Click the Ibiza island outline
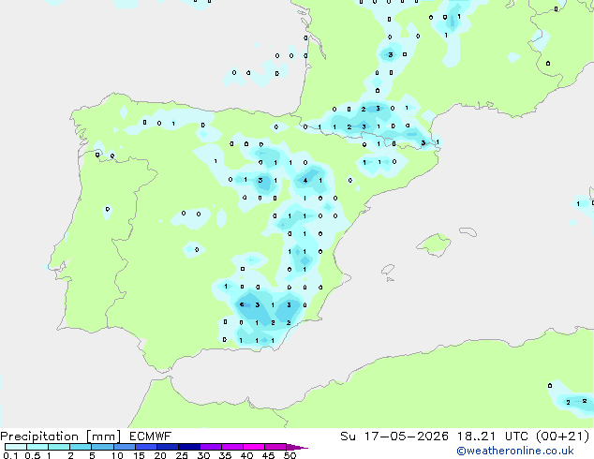Screen dimensions: 594x459 (x=388, y=270)
